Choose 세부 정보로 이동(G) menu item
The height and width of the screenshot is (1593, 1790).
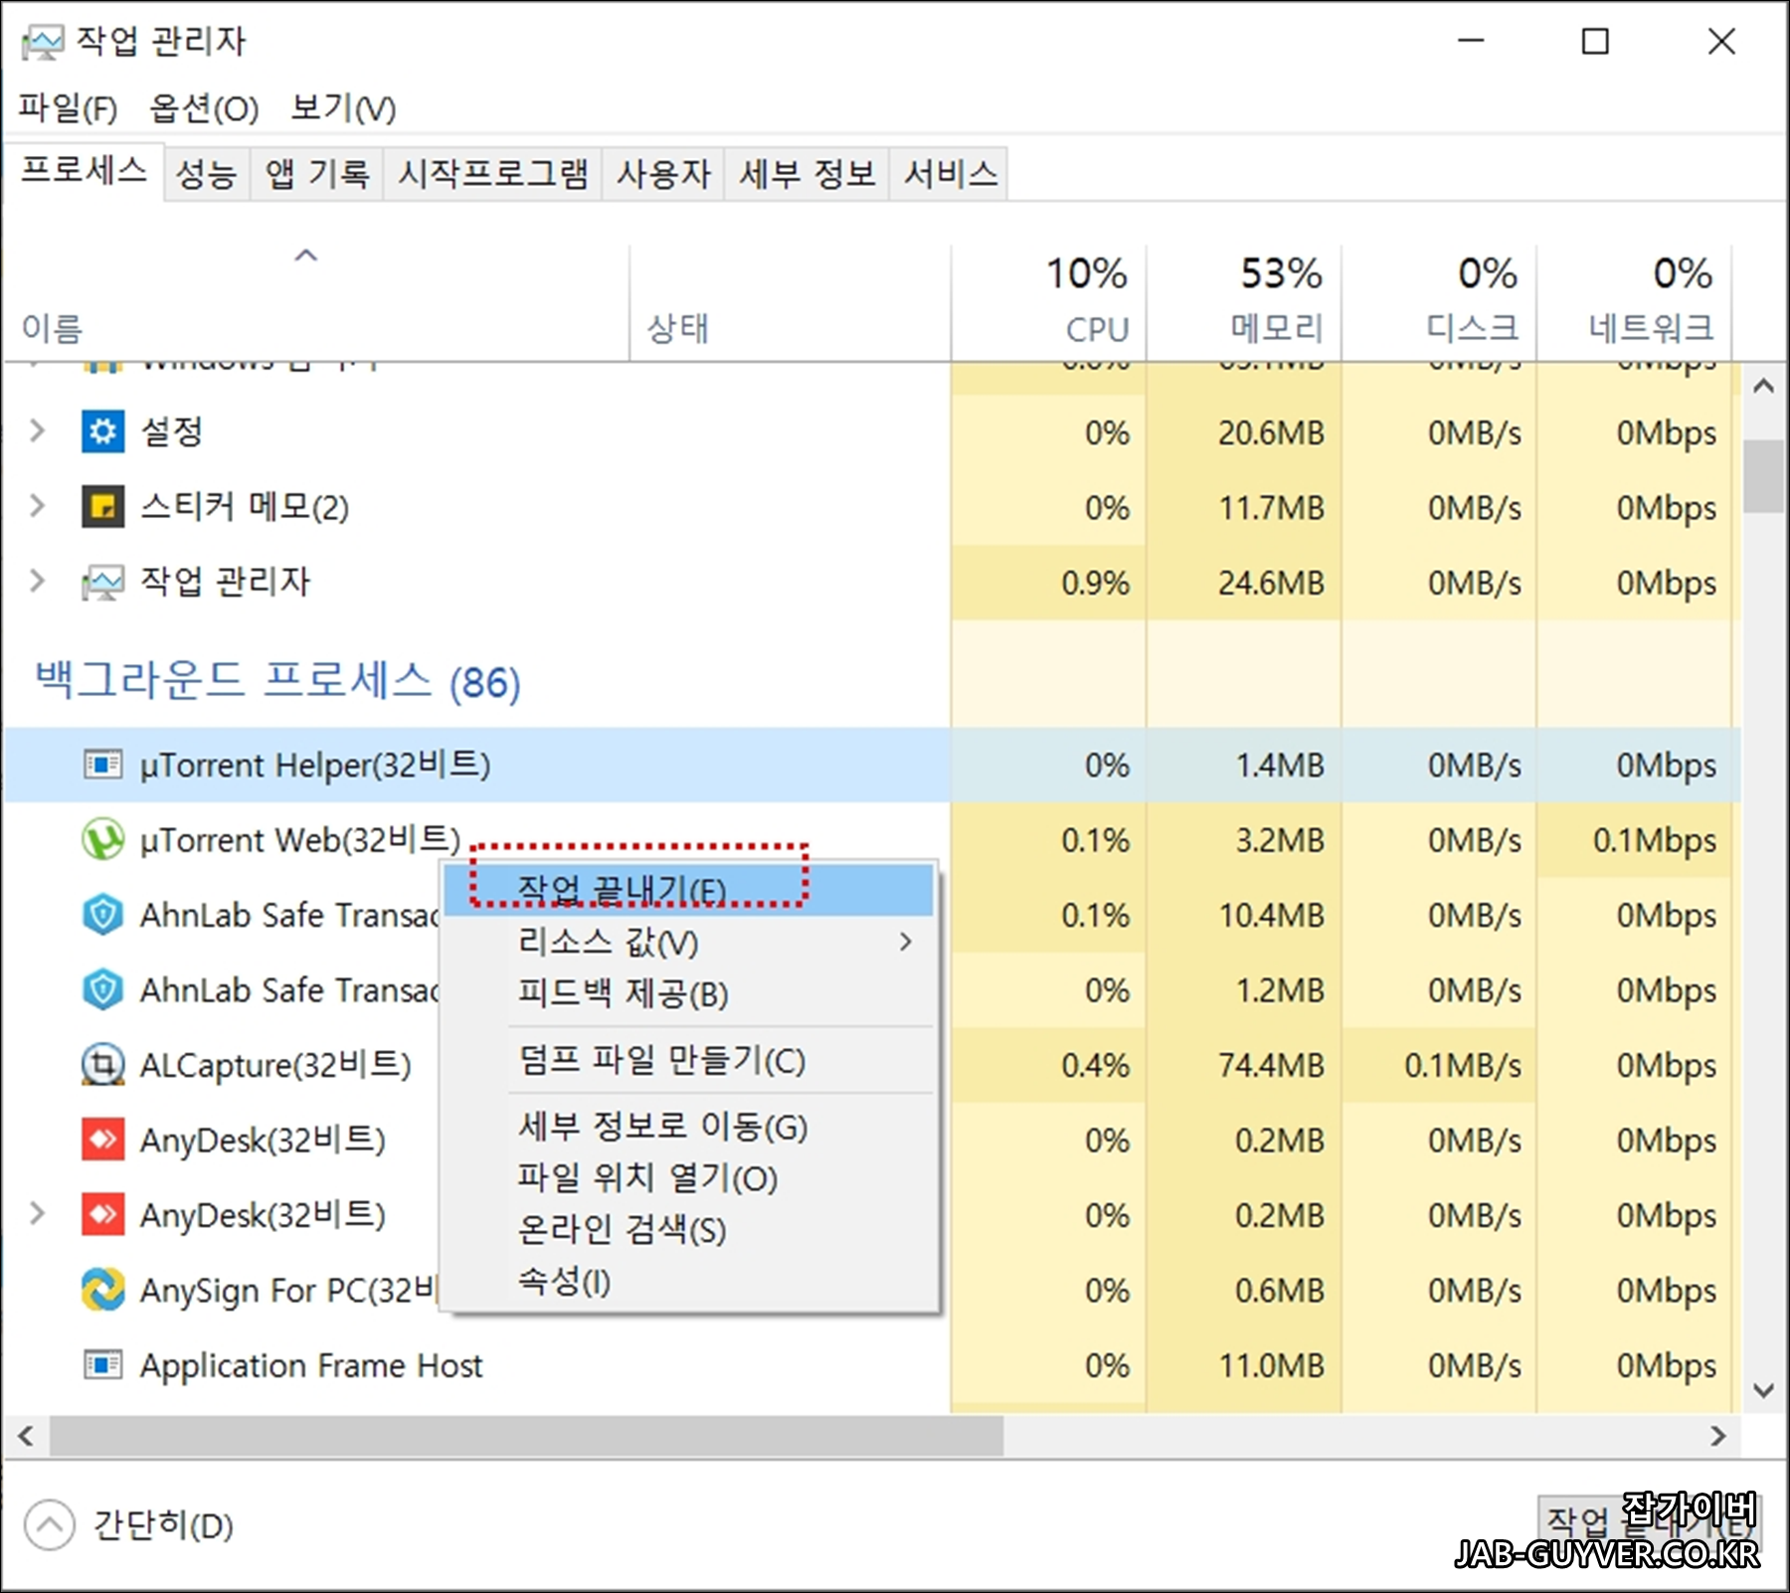pos(688,1127)
